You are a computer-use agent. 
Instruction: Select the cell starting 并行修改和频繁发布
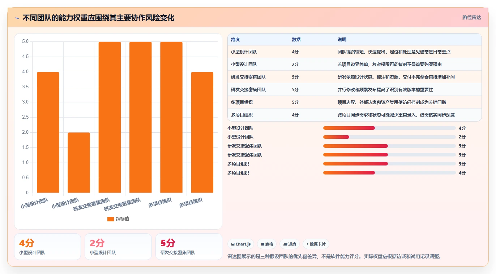point(407,90)
